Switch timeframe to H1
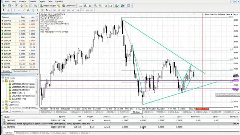This screenshot has width=240, height=135. coord(73,10)
